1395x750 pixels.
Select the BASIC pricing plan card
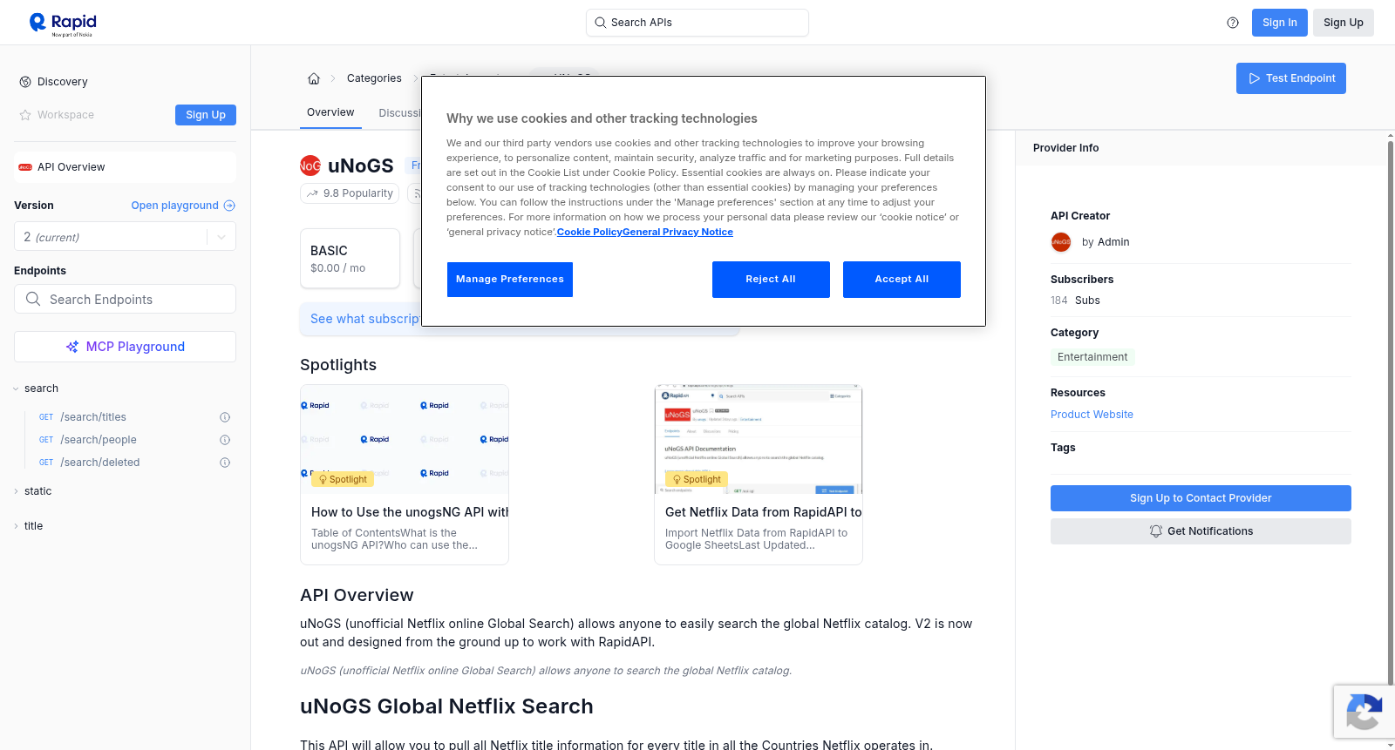click(x=350, y=259)
